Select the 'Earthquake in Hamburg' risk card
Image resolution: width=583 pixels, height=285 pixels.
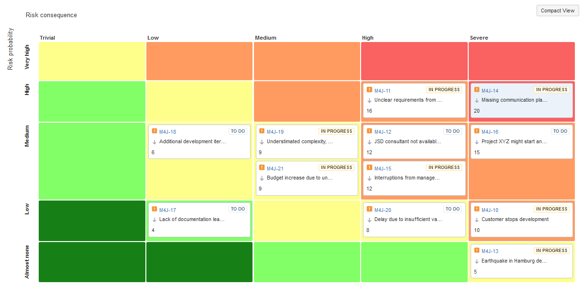pos(521,267)
